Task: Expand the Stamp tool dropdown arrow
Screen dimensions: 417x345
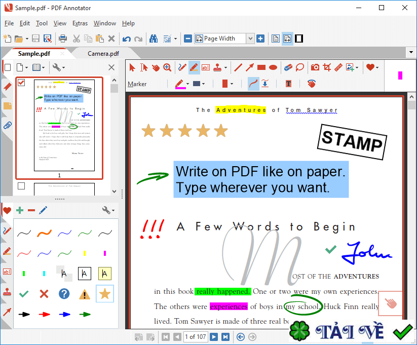Action: click(225, 67)
